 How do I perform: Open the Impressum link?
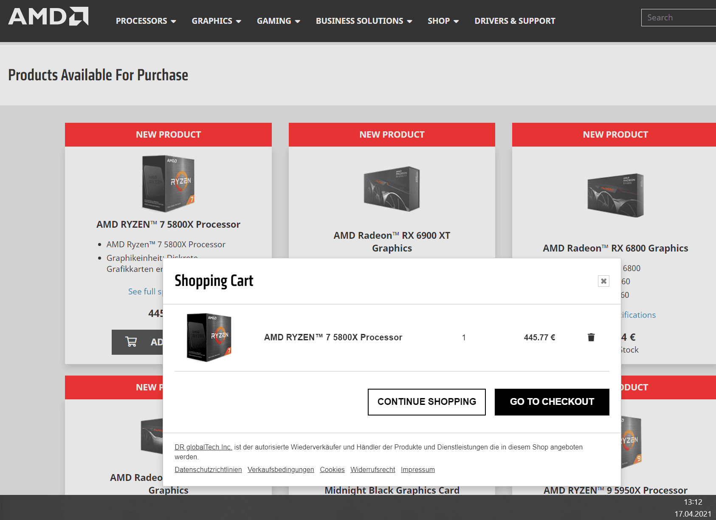click(418, 469)
